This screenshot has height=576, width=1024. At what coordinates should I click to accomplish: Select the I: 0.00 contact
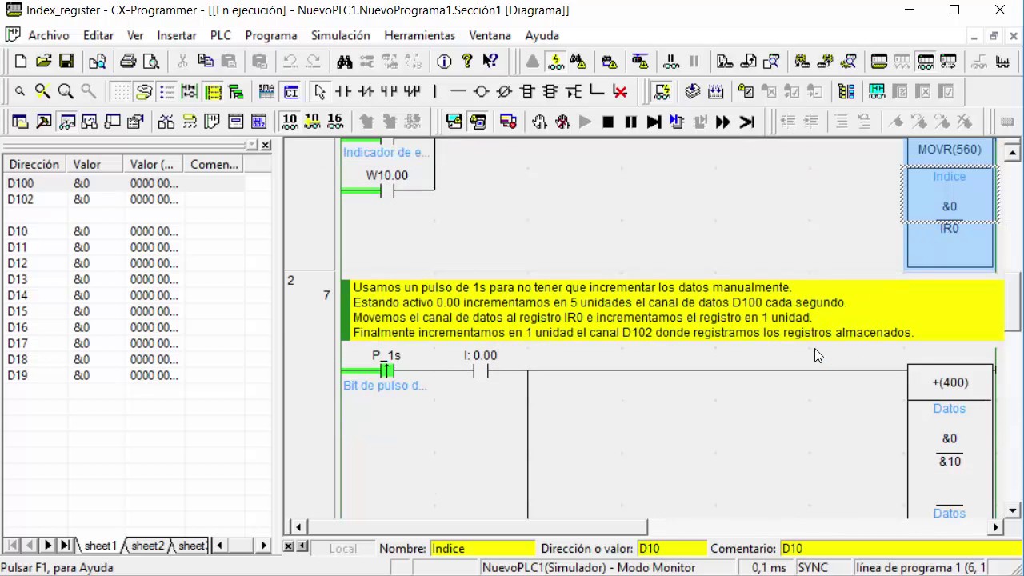(480, 370)
